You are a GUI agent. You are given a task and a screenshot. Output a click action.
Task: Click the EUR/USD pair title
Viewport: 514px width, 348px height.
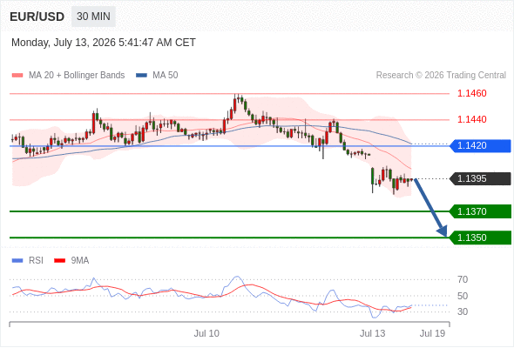pyautogui.click(x=37, y=17)
